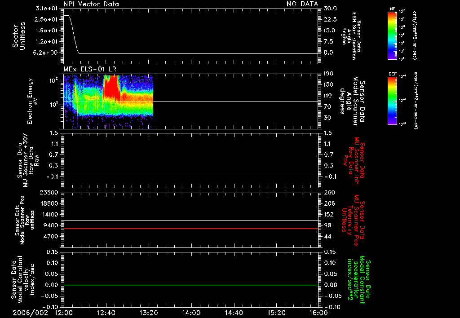The height and width of the screenshot is (318, 460).
Task: Click the Model Scanner Pos Raw axis title
Action: tap(25, 220)
